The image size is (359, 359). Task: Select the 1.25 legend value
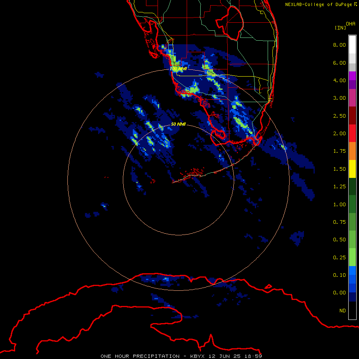[339, 187]
